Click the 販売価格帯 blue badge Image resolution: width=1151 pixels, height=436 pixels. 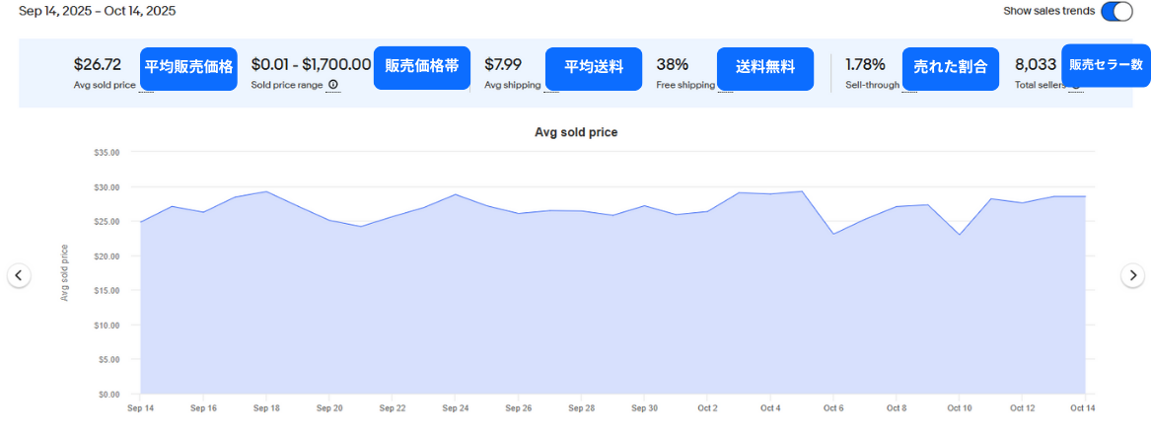[x=421, y=67]
